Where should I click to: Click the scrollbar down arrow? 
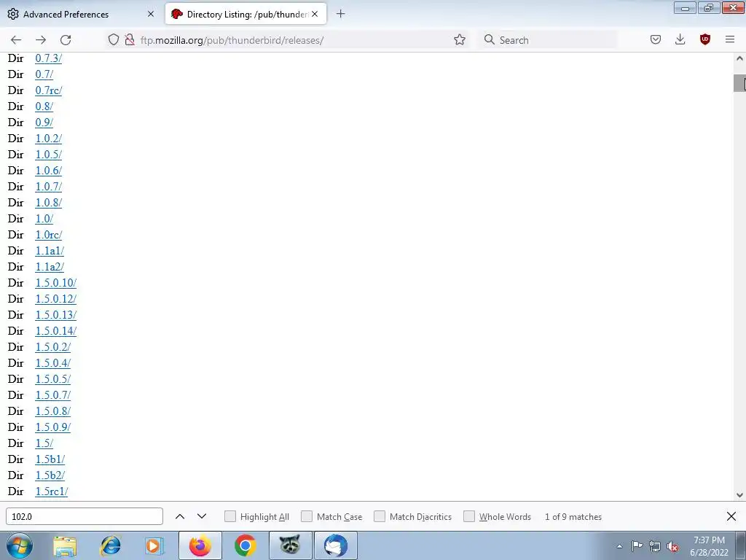coord(739,495)
